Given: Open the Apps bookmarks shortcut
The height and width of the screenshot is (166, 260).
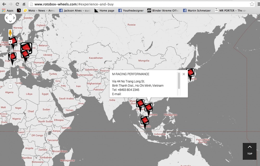Looking at the screenshot, I should (x=8, y=11).
